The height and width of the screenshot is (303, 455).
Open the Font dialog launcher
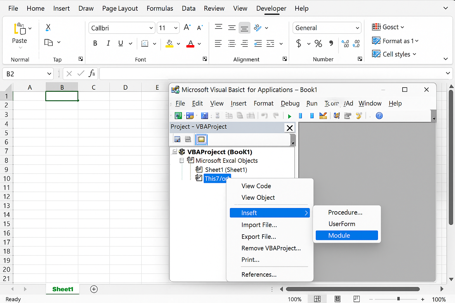(205, 59)
